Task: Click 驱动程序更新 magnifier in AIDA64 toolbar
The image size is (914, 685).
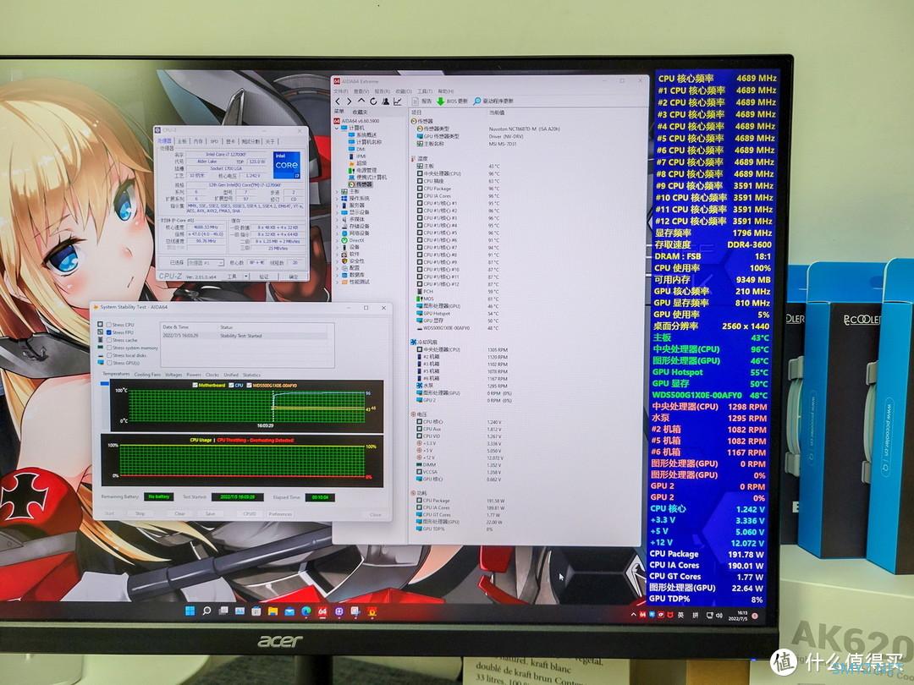Action: [x=477, y=101]
